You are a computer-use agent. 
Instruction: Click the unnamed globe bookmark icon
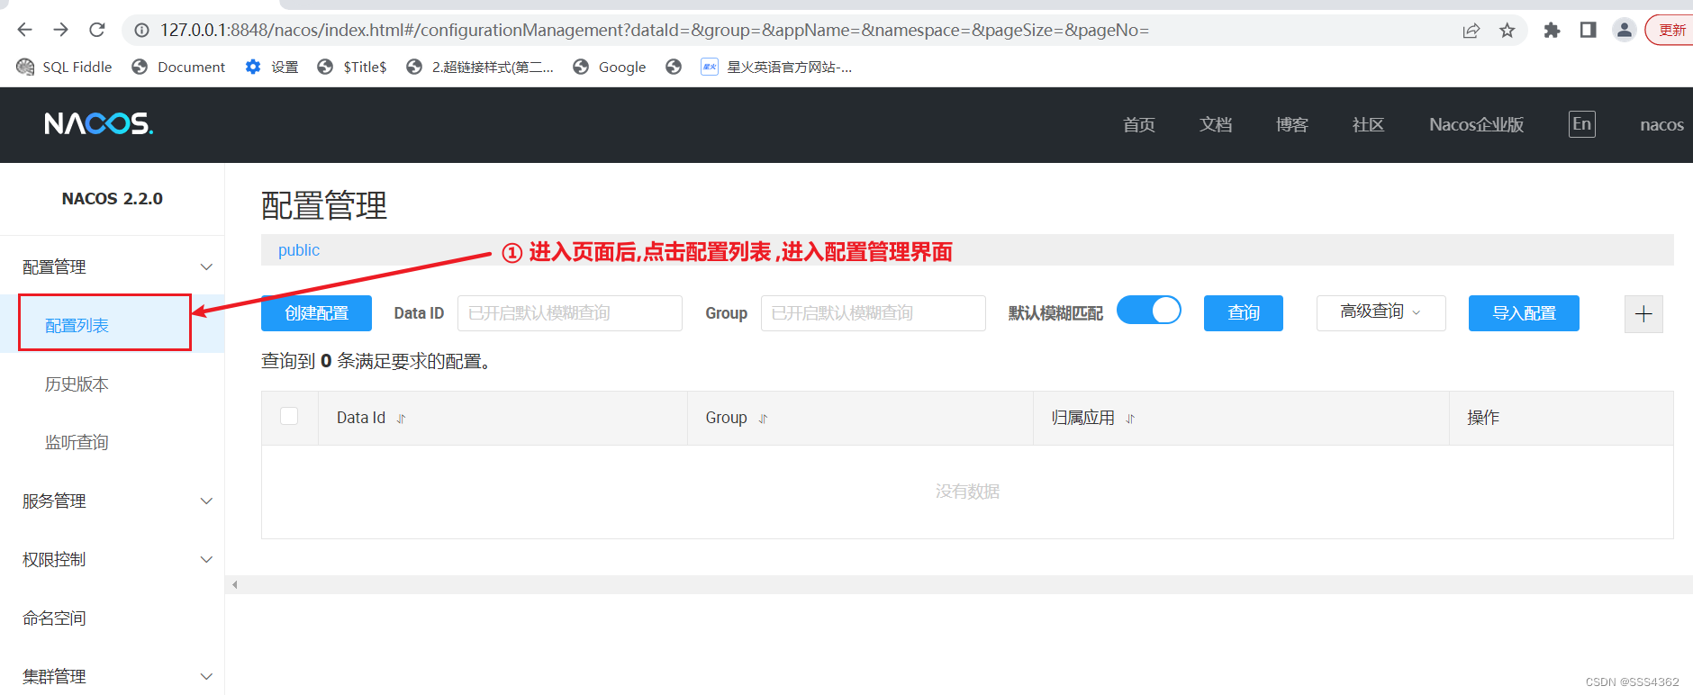click(x=674, y=67)
